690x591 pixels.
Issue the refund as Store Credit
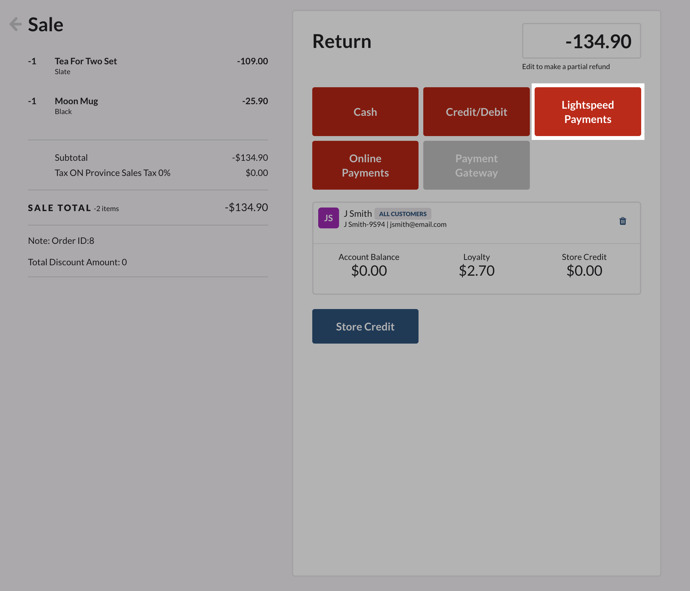[x=365, y=326]
